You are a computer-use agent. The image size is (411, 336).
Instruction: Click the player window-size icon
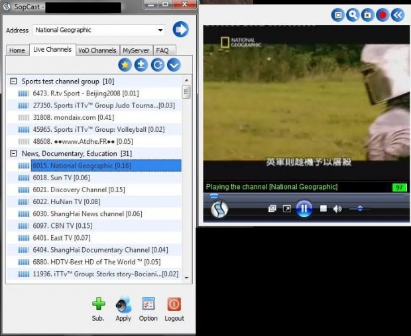[338, 15]
